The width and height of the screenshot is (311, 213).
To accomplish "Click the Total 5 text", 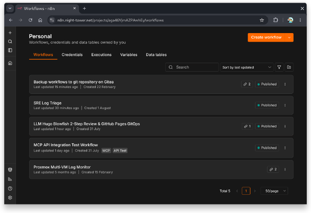I will [x=225, y=191].
